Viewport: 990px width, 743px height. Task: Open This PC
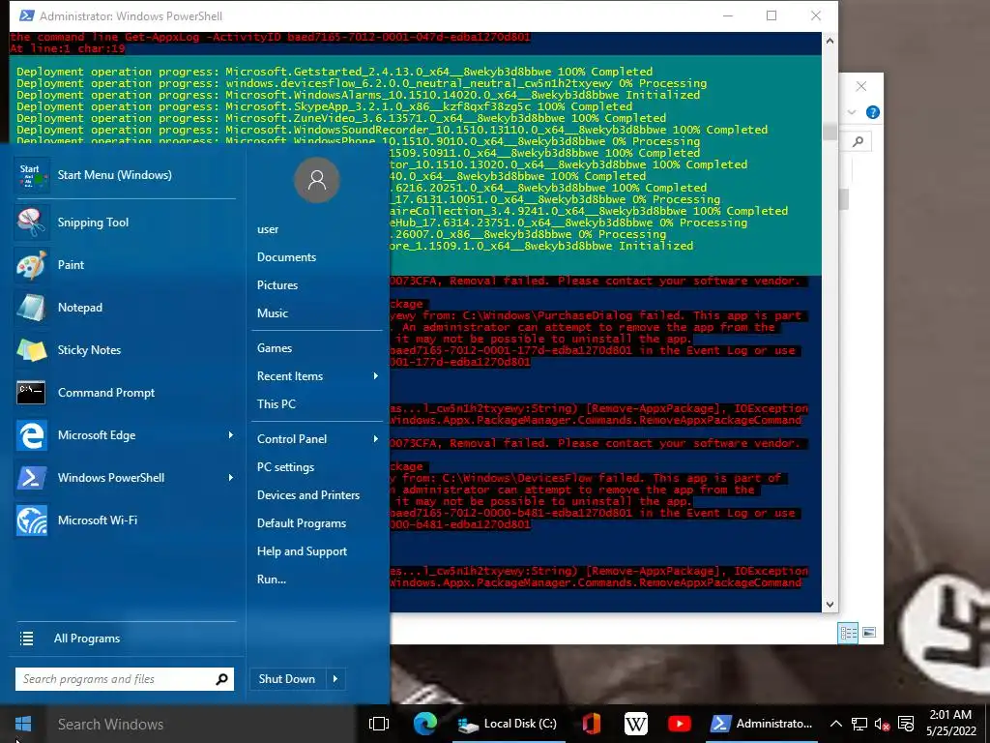(x=276, y=403)
